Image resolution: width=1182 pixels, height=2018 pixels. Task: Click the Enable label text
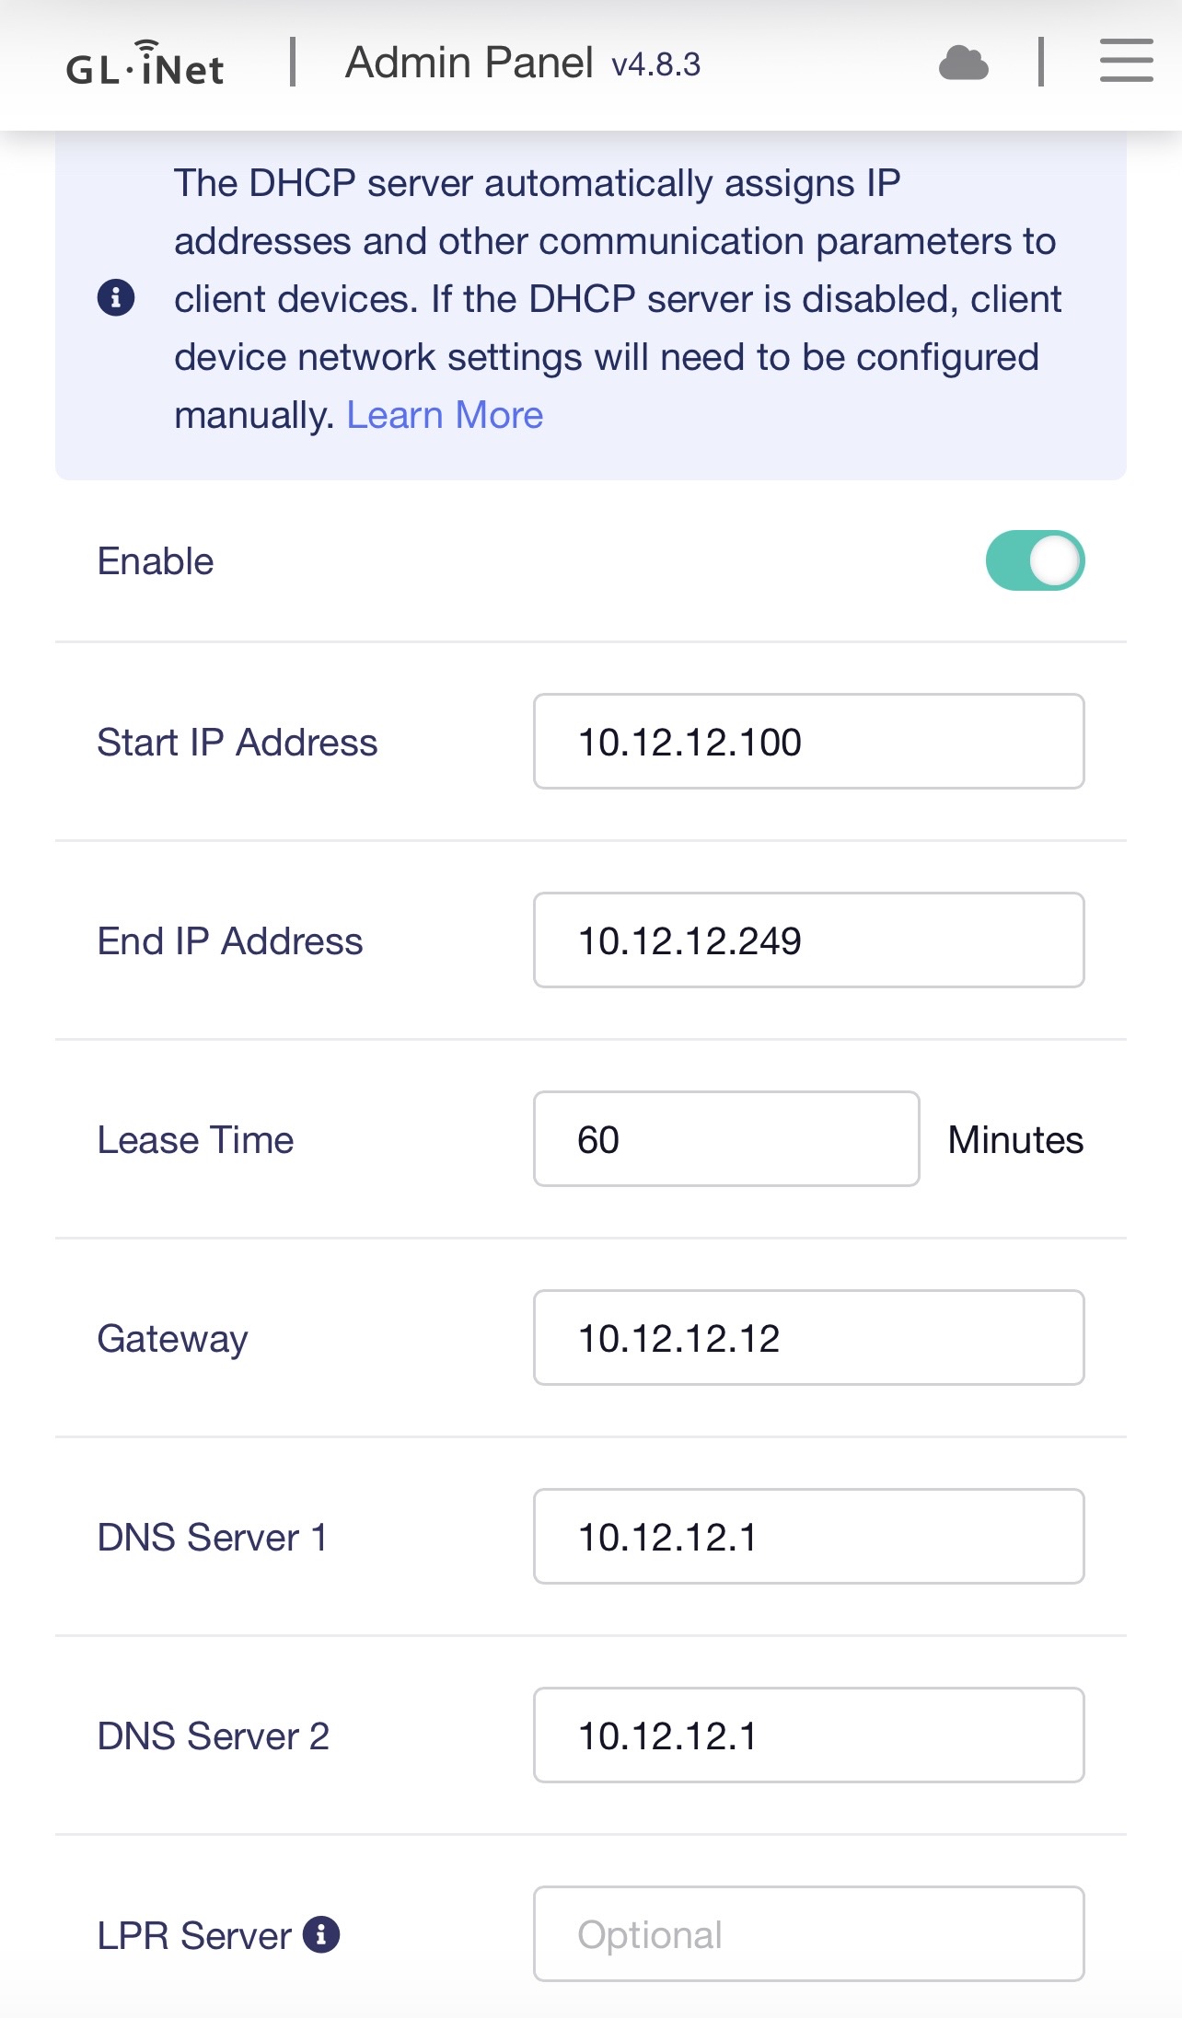(156, 561)
